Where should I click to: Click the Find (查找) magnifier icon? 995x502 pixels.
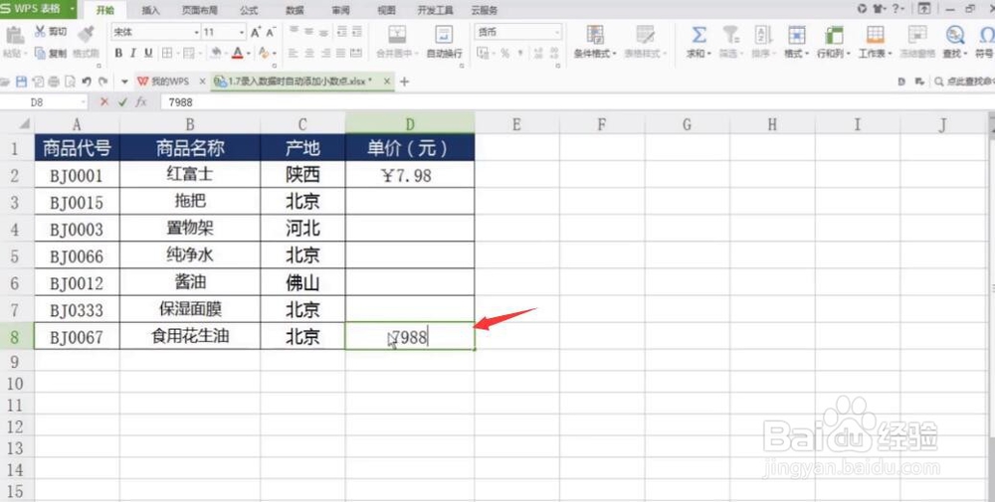pos(954,34)
